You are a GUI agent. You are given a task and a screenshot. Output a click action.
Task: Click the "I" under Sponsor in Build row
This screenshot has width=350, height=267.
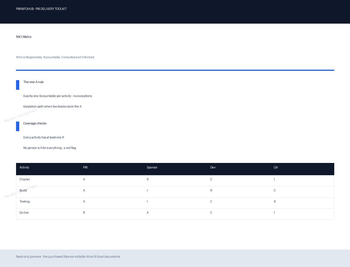pos(147,191)
